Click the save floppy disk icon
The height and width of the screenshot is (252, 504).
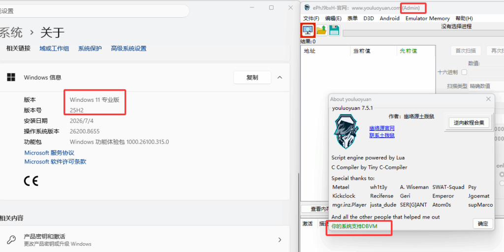[334, 30]
